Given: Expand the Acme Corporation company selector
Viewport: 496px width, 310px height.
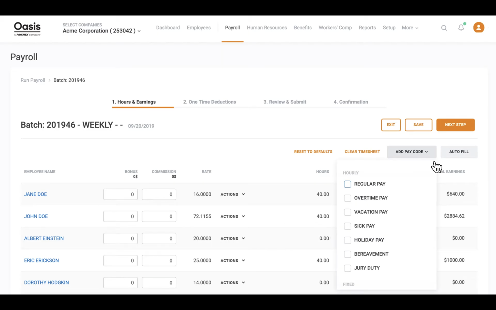Looking at the screenshot, I should 102,31.
